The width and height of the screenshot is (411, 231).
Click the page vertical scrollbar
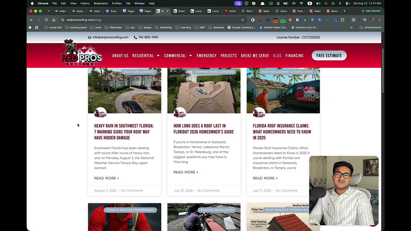click(x=382, y=71)
